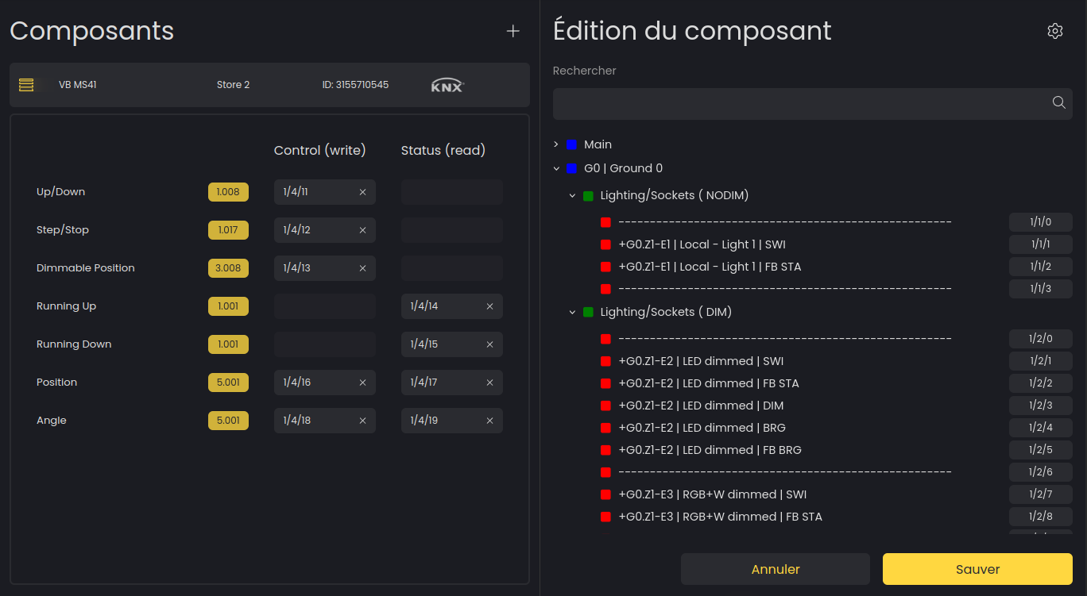Click the KNX logo icon
The image size is (1087, 596).
(447, 86)
